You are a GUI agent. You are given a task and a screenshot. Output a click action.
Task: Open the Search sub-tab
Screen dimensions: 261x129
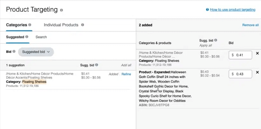[x=41, y=37]
